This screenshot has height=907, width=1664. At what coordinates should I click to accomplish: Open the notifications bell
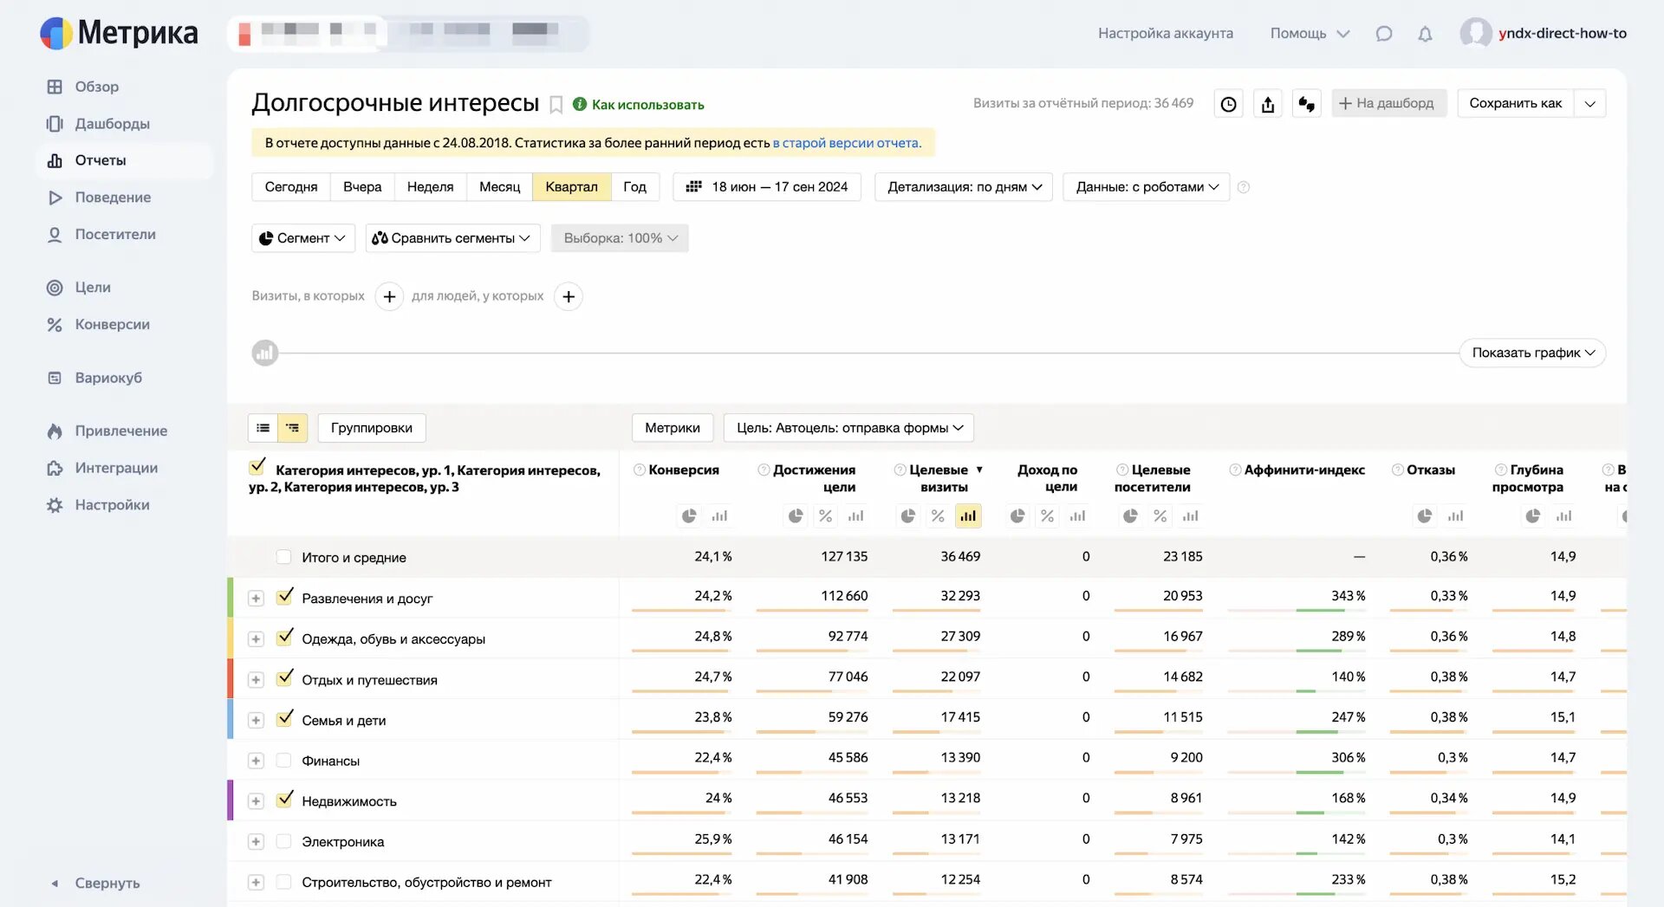point(1425,34)
